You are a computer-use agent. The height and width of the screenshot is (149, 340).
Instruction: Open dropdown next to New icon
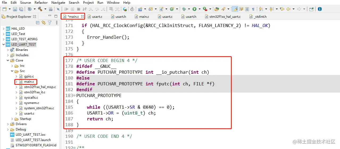tap(10, 9)
